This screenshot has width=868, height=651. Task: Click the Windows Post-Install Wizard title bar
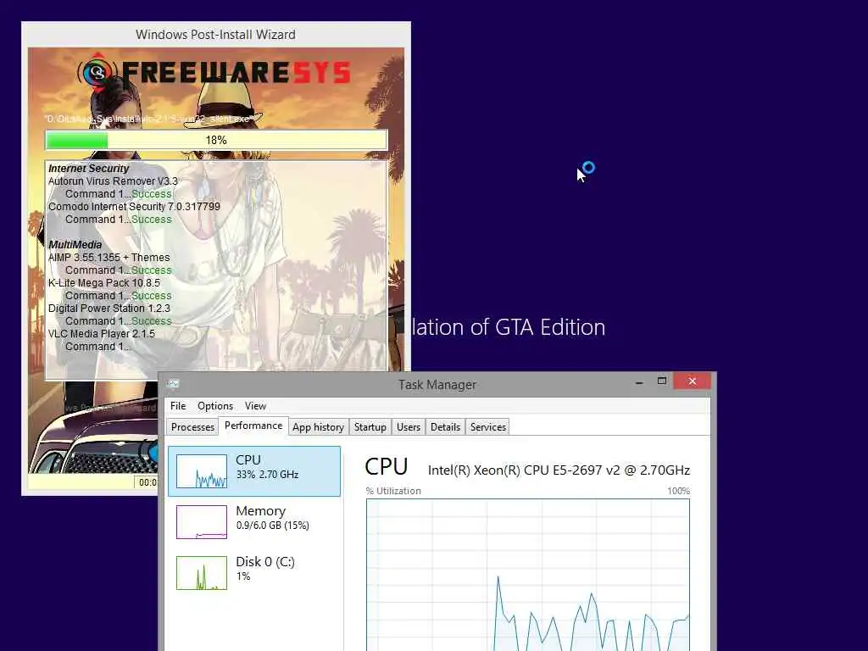[x=216, y=34]
